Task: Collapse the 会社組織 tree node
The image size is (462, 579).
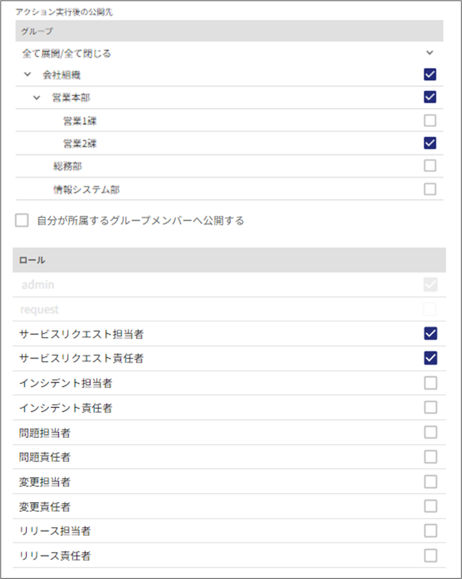Action: [28, 75]
